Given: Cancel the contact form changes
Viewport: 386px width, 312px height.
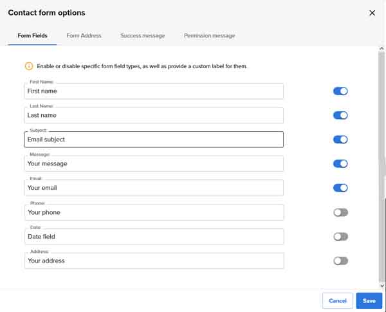Looking at the screenshot, I should [338, 300].
